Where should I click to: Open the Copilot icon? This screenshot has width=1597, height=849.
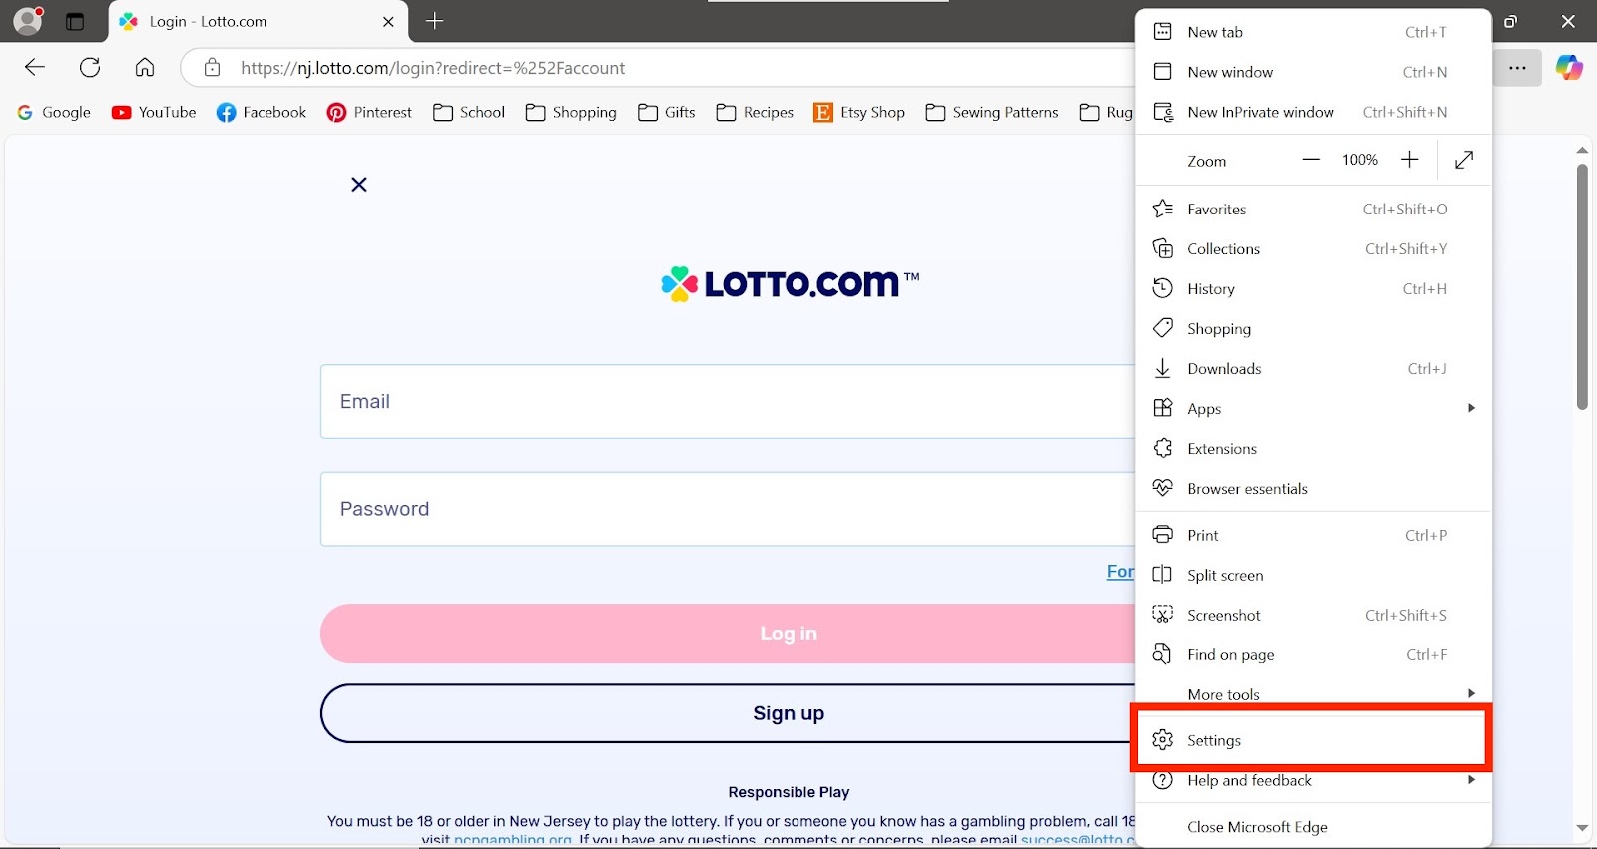coord(1569,68)
